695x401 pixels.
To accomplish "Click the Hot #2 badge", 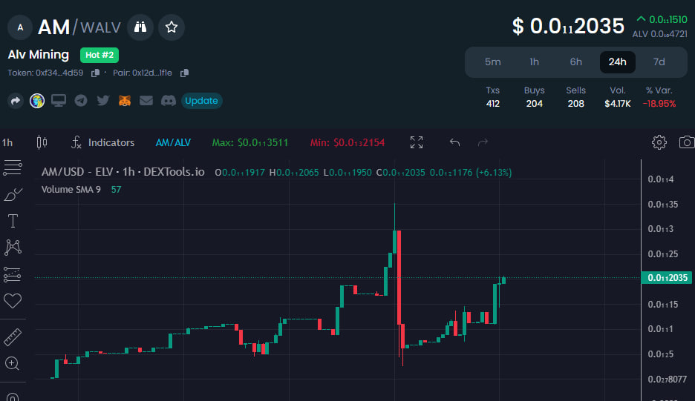I will 99,56.
